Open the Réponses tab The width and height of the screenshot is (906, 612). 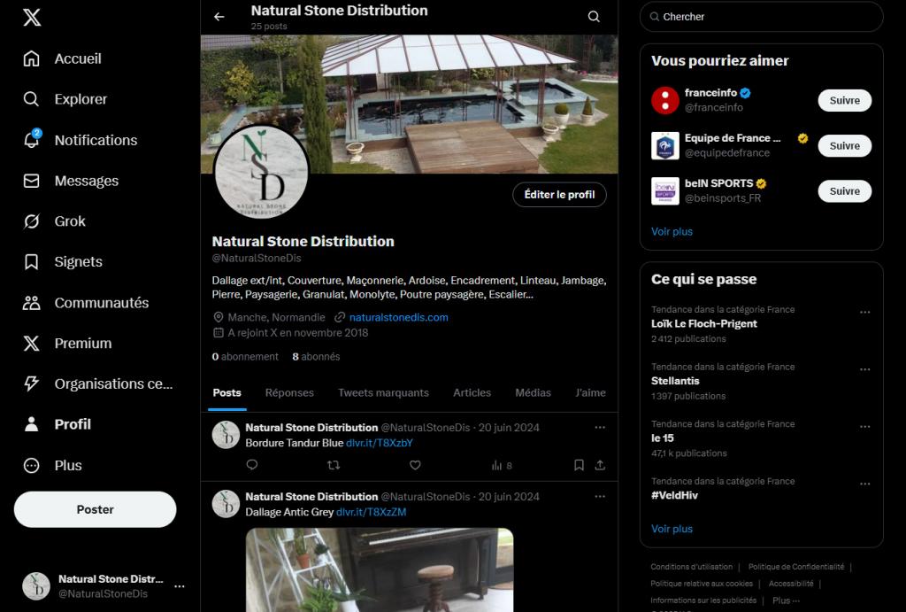(x=288, y=392)
